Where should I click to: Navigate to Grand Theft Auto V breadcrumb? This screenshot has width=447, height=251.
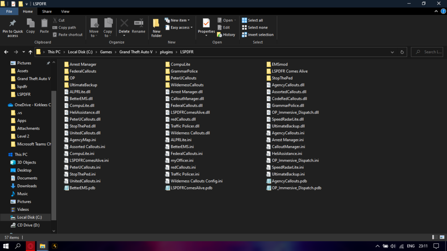point(136,52)
